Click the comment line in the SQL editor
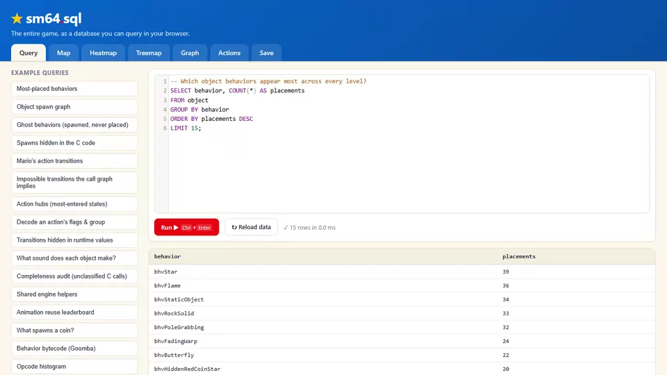 click(268, 81)
